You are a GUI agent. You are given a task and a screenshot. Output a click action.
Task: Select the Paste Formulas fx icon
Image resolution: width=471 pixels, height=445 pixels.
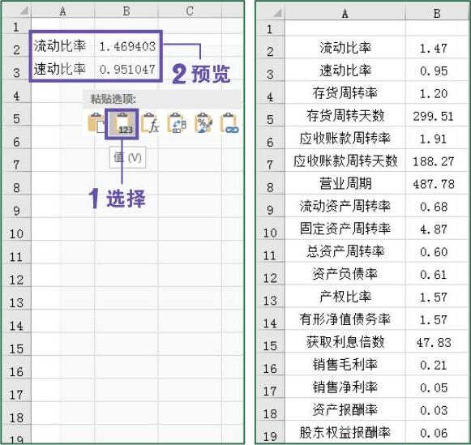pyautogui.click(x=150, y=122)
